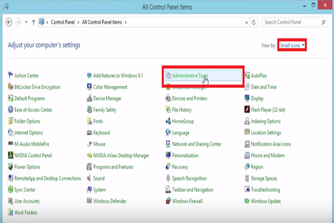Click the Folder Options icon
The width and height of the screenshot is (334, 223).
point(11,121)
